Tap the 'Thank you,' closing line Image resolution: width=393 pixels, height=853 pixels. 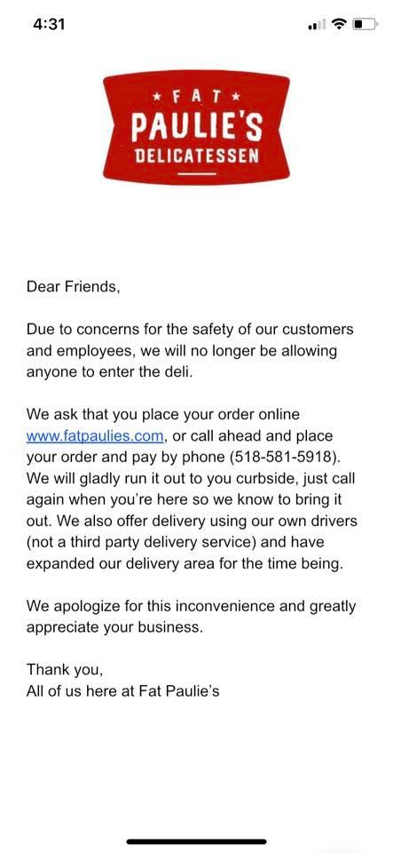click(65, 670)
